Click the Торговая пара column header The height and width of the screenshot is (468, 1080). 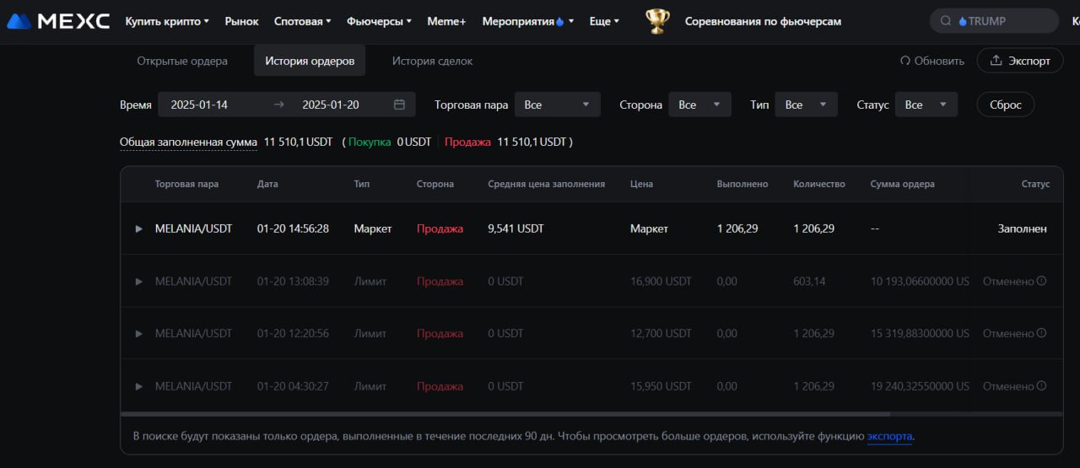pos(186,184)
